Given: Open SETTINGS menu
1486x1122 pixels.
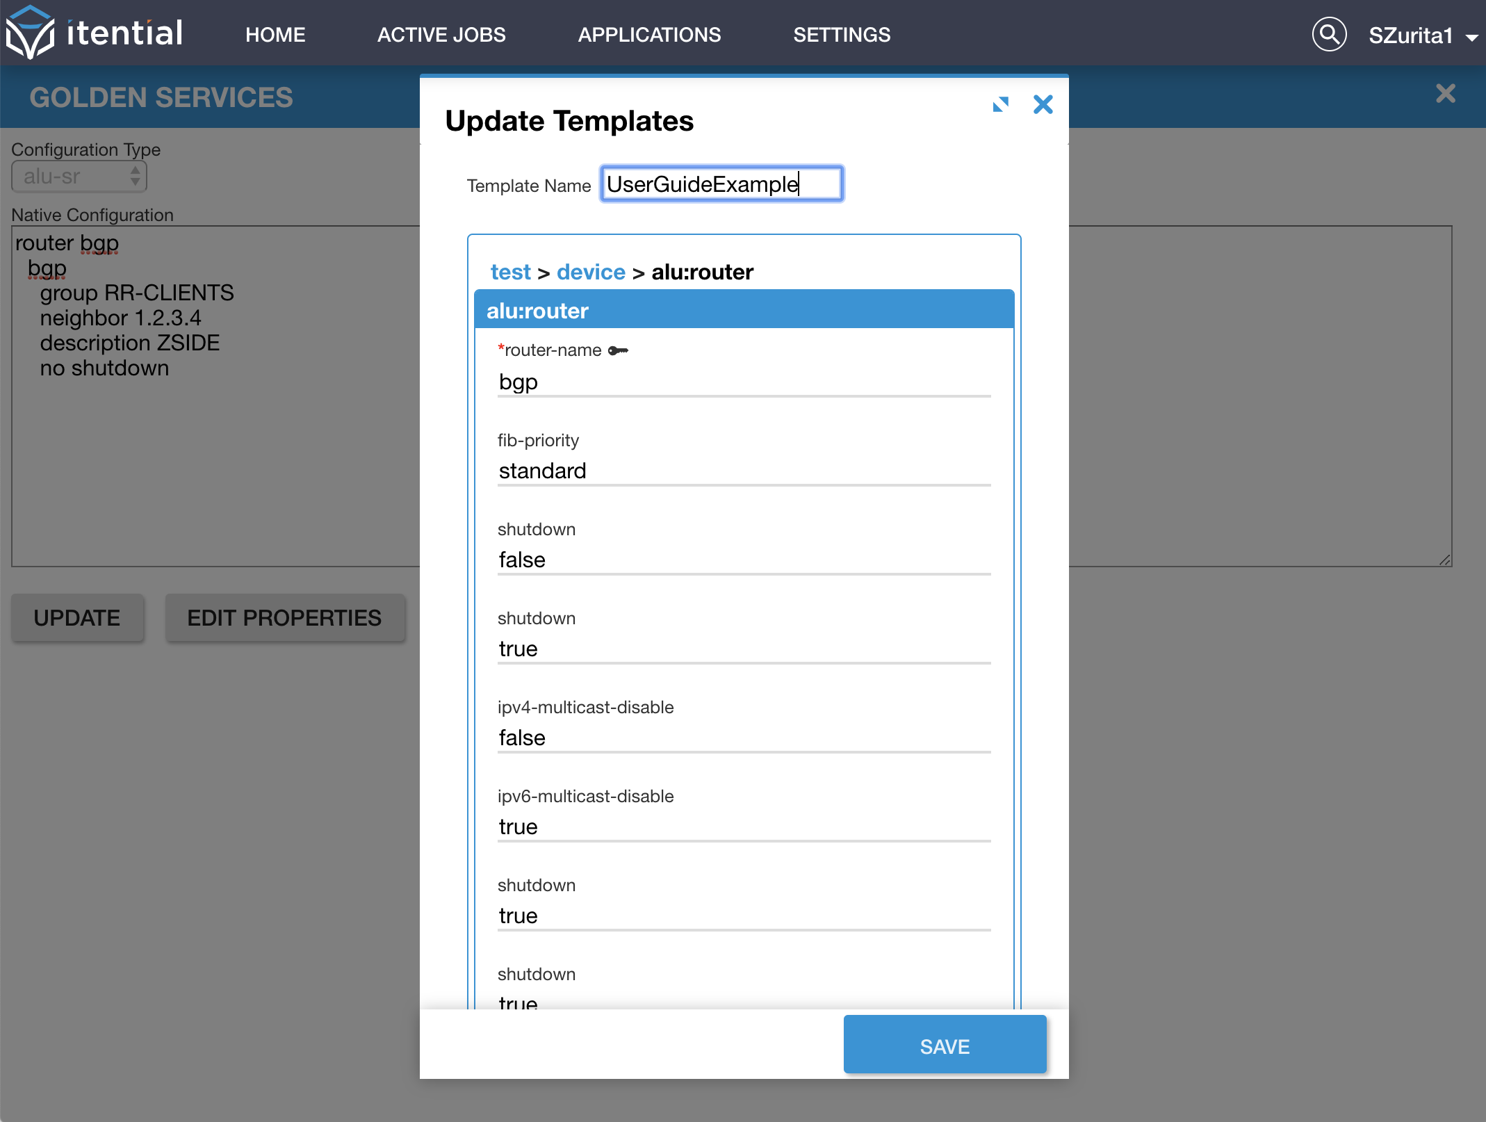Looking at the screenshot, I should click(x=842, y=35).
